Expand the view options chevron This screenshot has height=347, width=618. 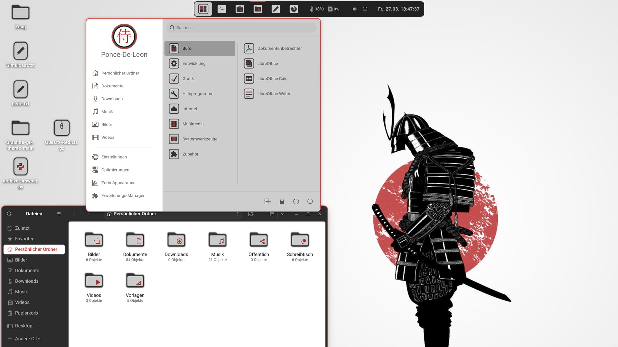(283, 214)
